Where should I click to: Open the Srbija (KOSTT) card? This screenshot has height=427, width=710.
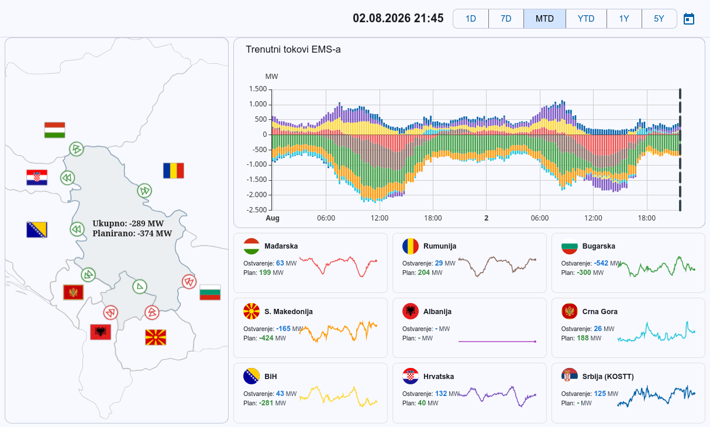(628, 393)
